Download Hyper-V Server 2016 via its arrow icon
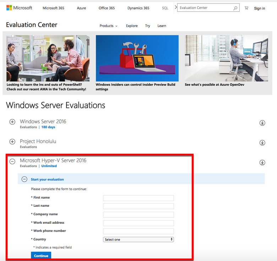 tap(262, 163)
